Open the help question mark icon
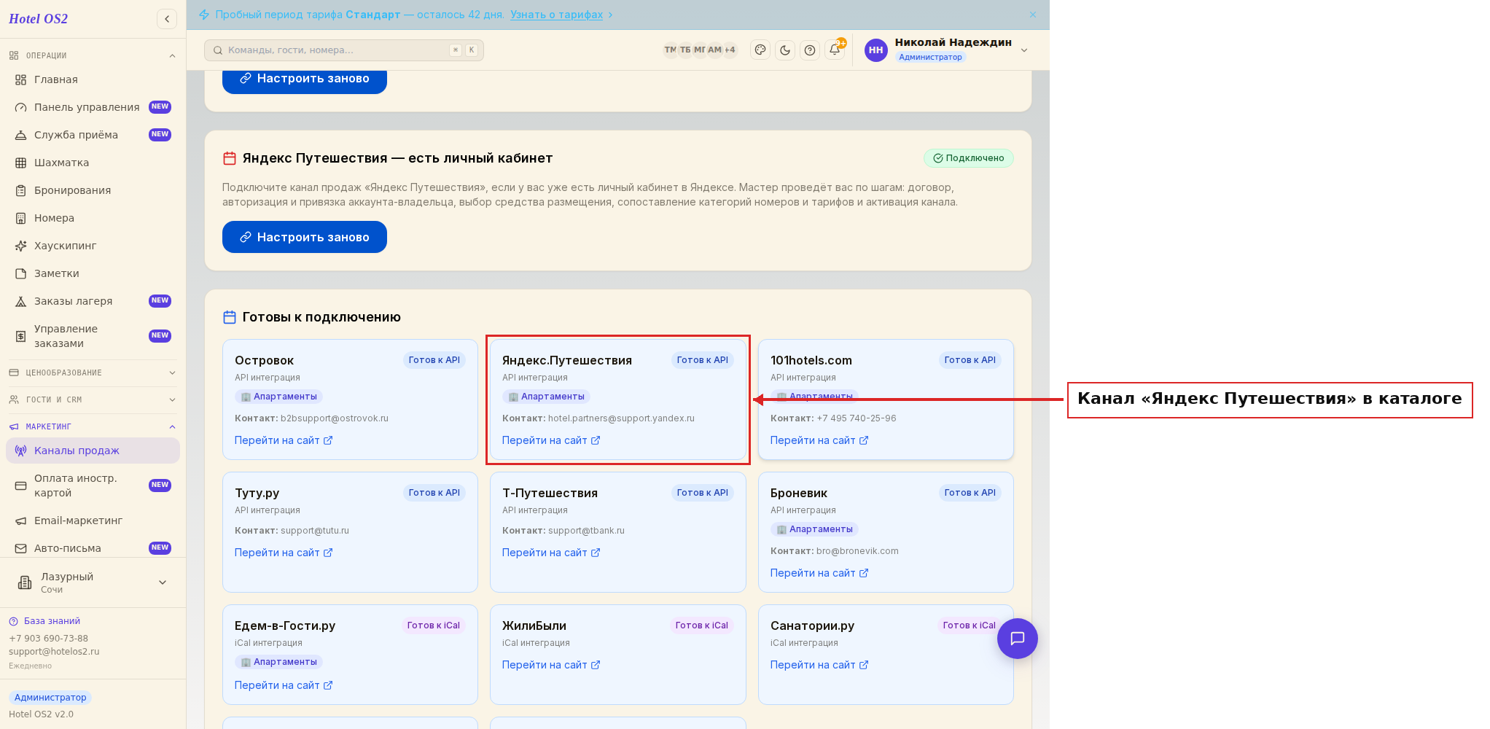Image resolution: width=1490 pixels, height=729 pixels. (x=810, y=50)
